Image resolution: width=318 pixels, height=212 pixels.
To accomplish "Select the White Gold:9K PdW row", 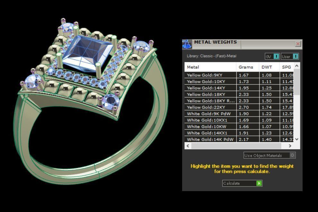I will click(x=239, y=114).
